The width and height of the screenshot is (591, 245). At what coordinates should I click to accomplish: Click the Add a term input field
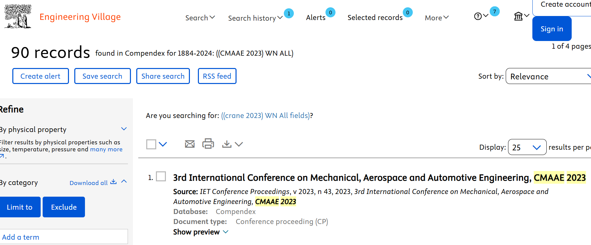tap(63, 237)
